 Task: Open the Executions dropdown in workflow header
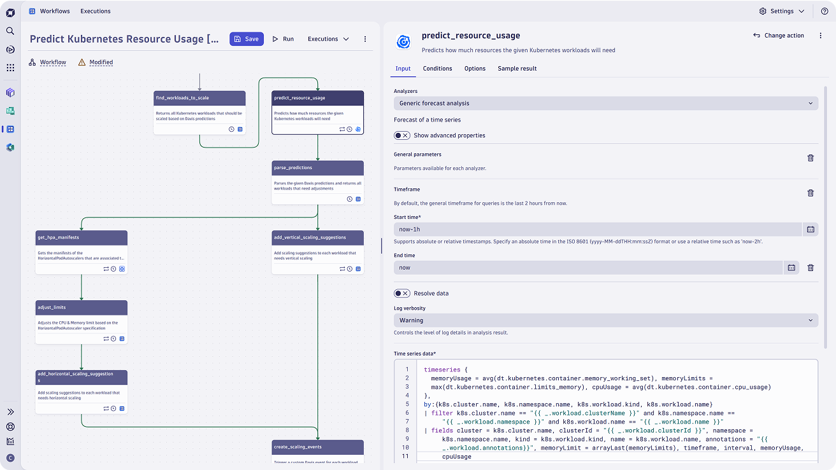[328, 39]
